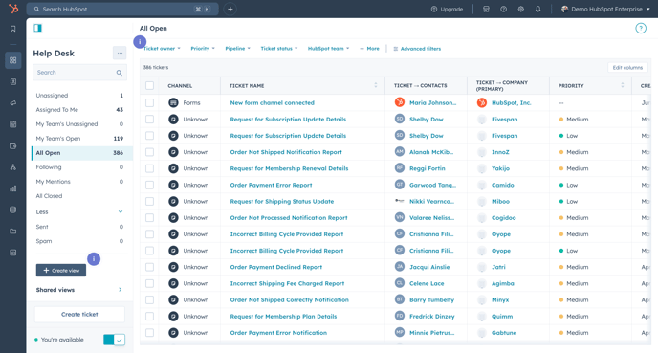Toggle the You're available switch
Screen dimensions: 658x353
click(114, 340)
